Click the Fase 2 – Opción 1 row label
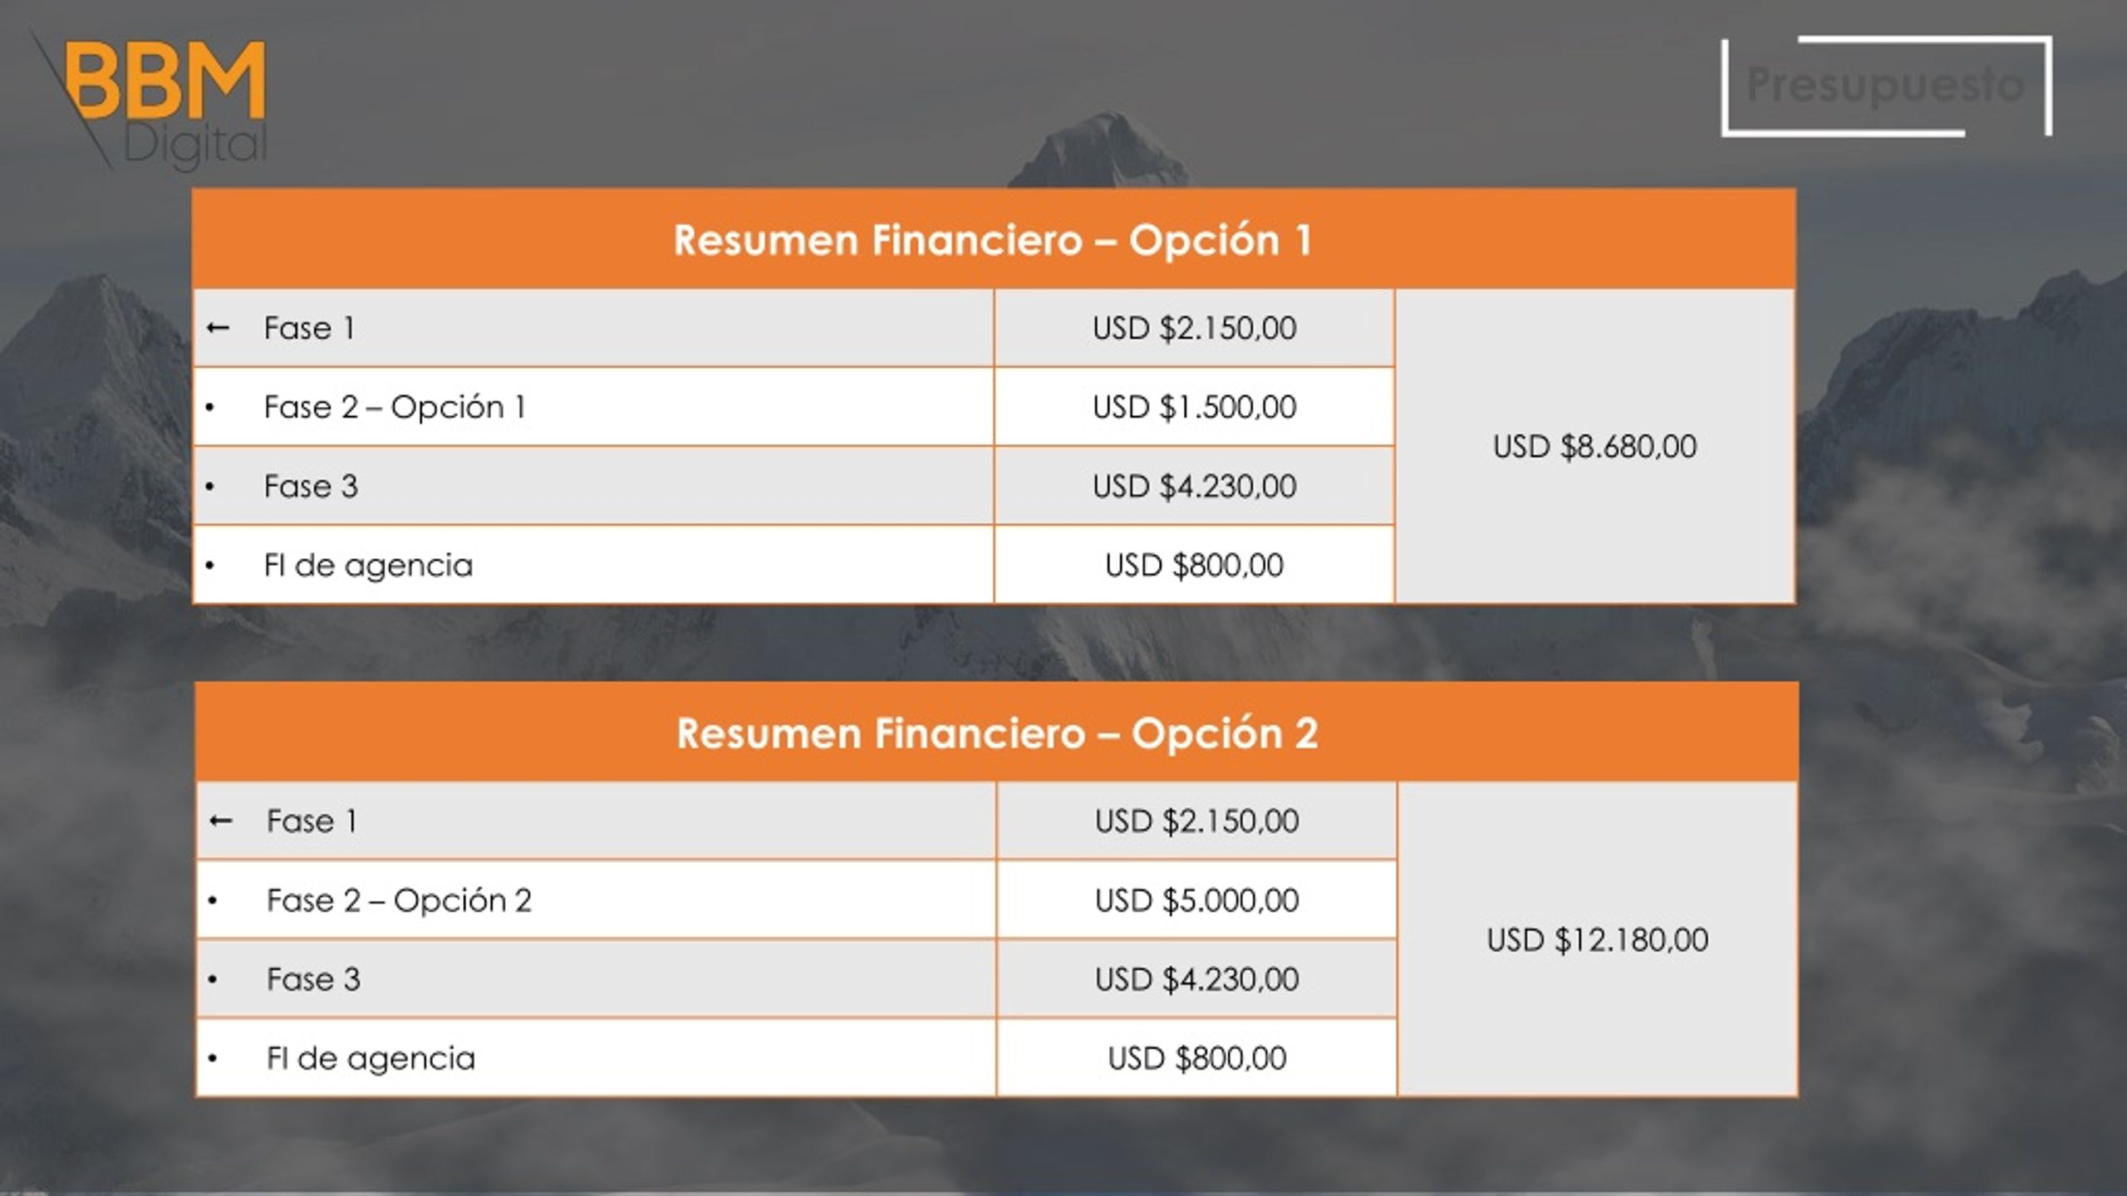Viewport: 2127px width, 1196px height. click(395, 407)
